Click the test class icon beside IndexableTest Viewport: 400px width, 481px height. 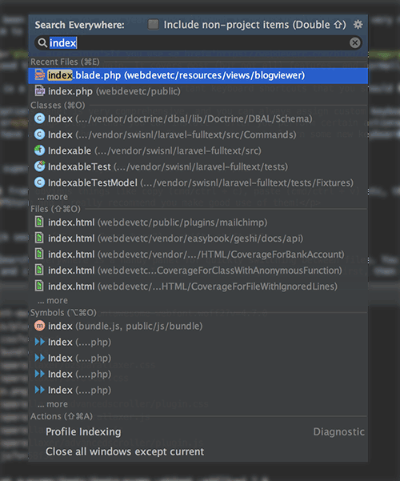[39, 166]
